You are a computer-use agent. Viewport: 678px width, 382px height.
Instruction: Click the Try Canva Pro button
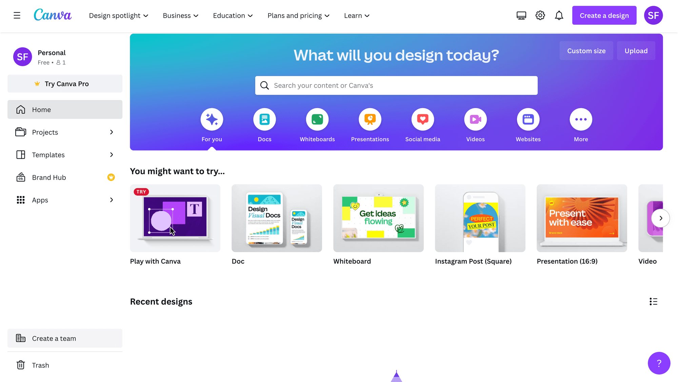coord(64,83)
